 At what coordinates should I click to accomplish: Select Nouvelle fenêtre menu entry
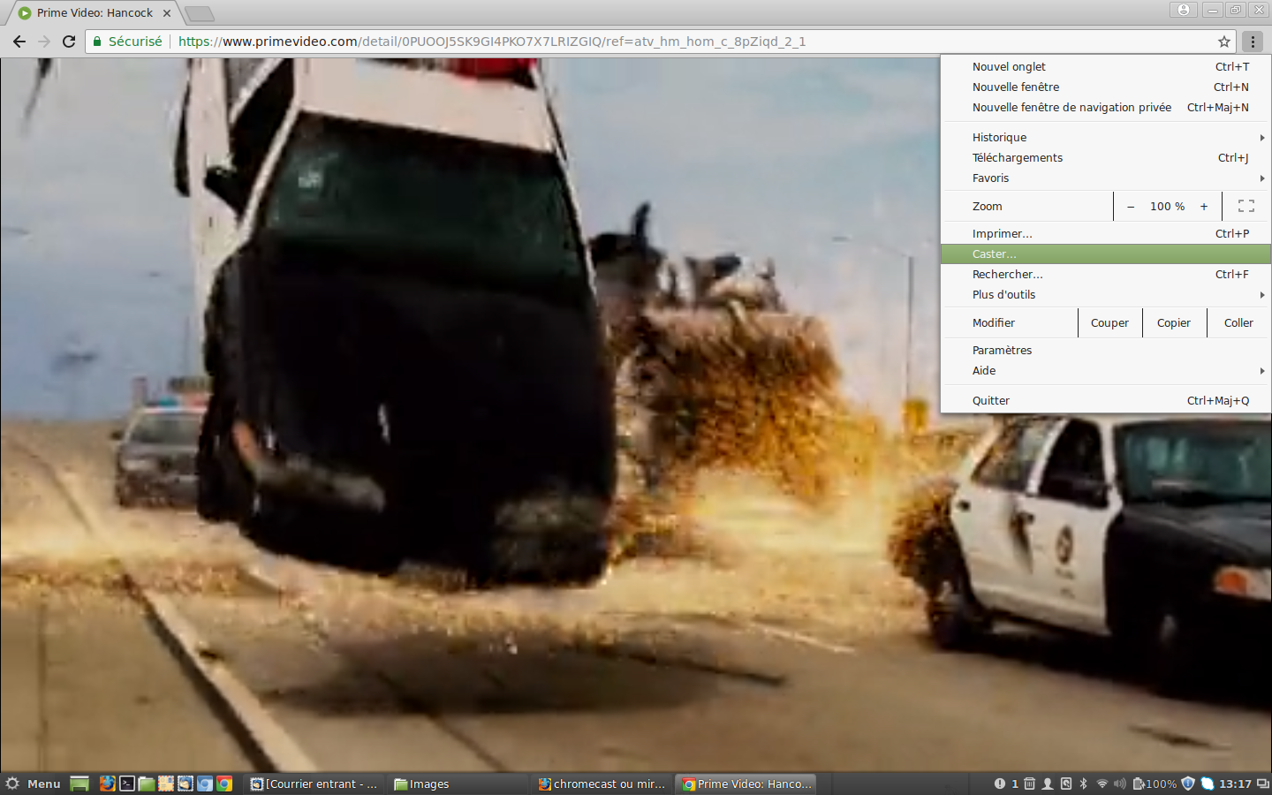tap(1105, 87)
